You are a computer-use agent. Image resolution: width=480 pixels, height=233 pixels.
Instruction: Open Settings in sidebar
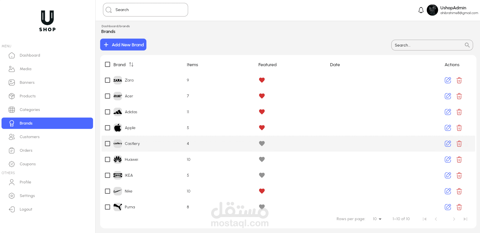47,196
